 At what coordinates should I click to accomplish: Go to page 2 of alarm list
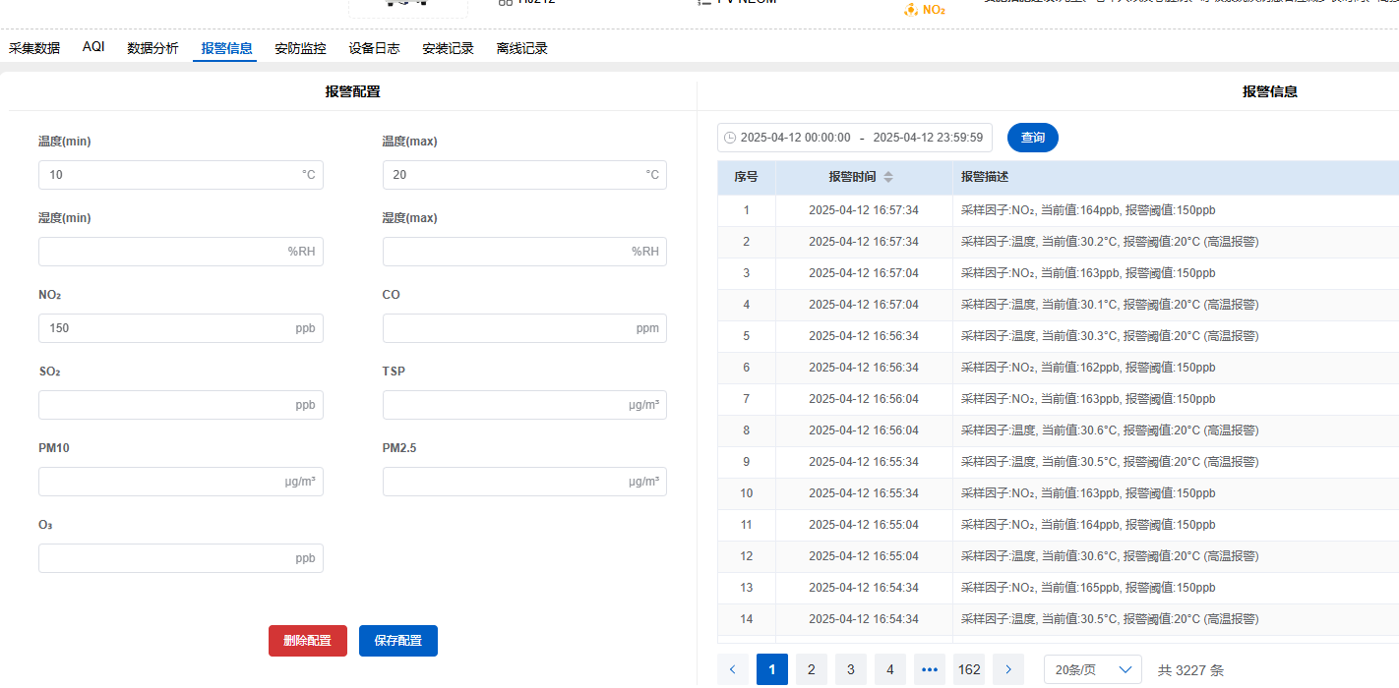(x=811, y=669)
